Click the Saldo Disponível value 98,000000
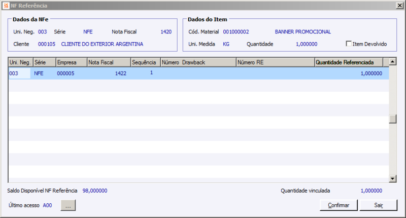Image resolution: width=406 pixels, height=218 pixels. pyautogui.click(x=95, y=191)
